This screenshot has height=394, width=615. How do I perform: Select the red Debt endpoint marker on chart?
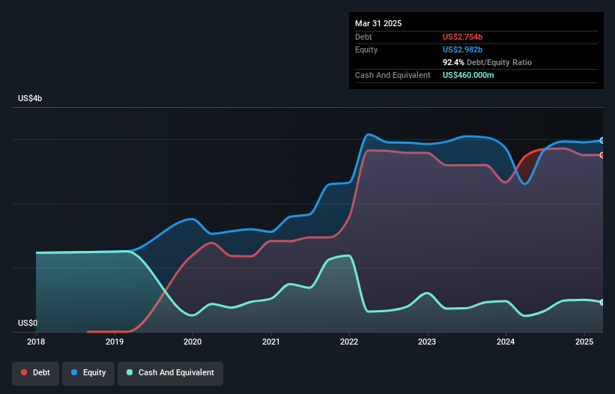602,155
